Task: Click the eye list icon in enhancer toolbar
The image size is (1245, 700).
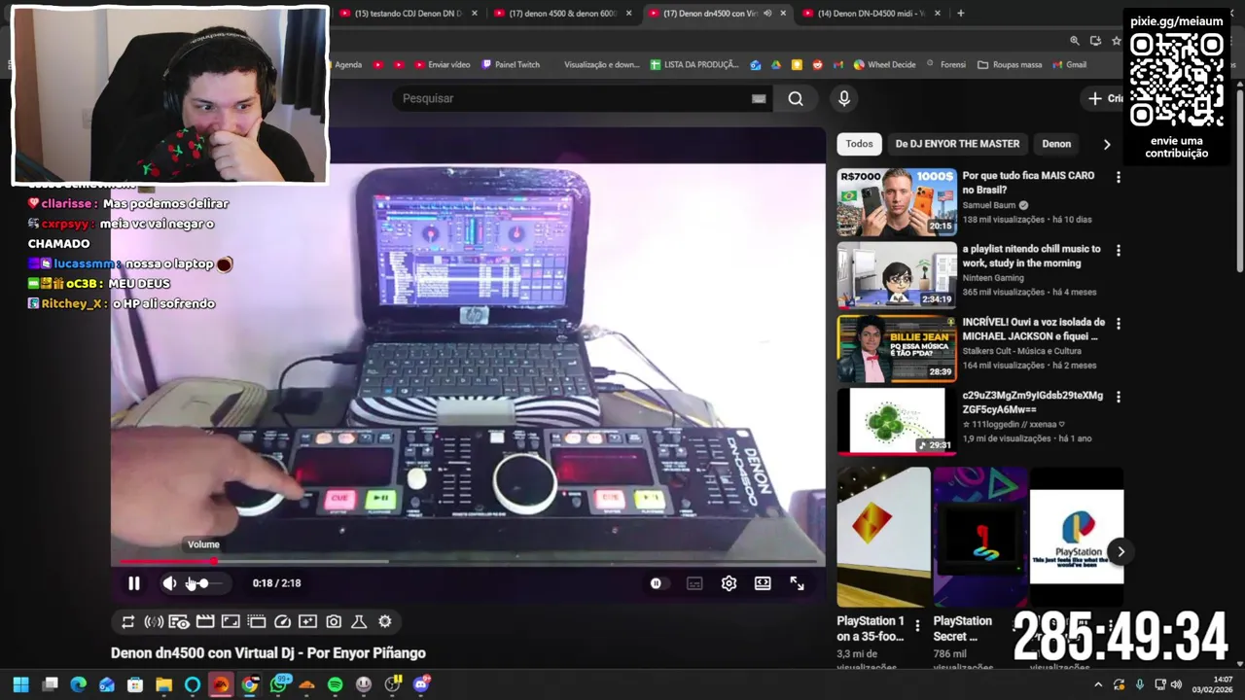Action: [179, 621]
